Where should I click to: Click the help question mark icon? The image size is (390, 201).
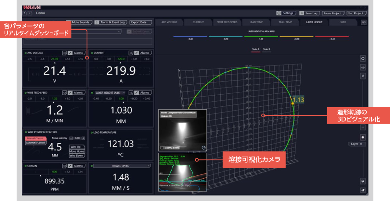point(25,13)
